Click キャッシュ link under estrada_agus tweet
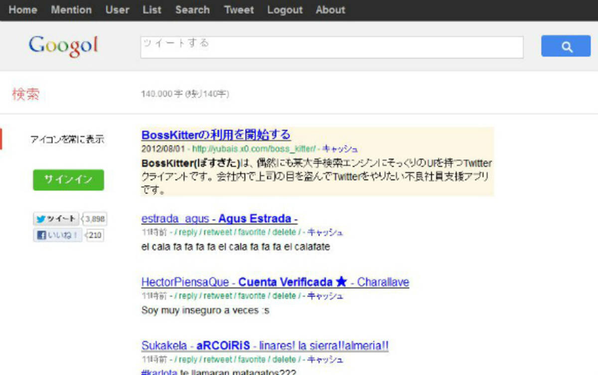This screenshot has width=598, height=375. pos(325,232)
